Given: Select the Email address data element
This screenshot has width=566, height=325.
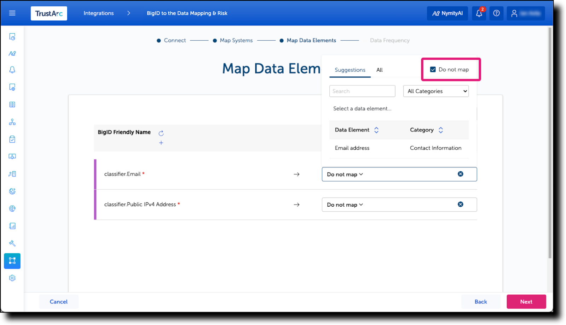Looking at the screenshot, I should coord(352,148).
